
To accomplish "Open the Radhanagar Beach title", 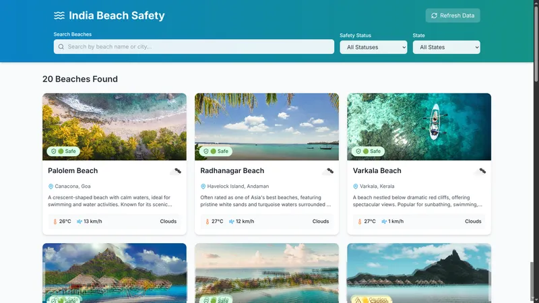I will (x=232, y=171).
